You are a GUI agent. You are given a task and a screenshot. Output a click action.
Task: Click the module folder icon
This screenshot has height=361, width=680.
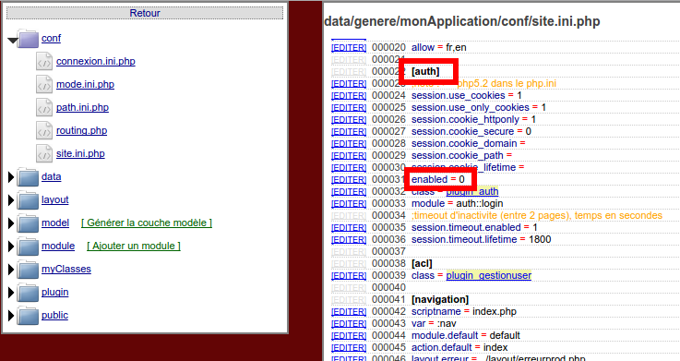click(29, 246)
